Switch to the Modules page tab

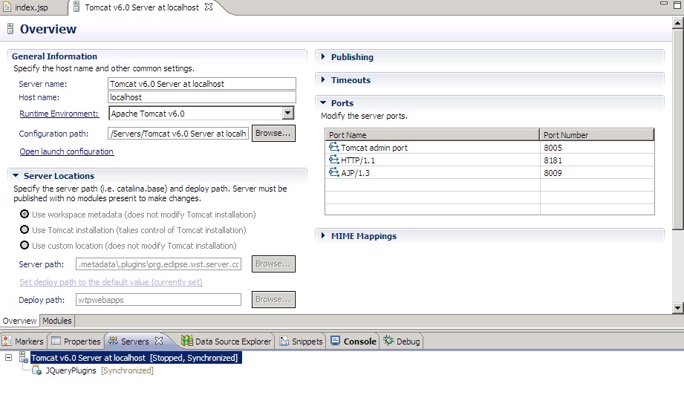57,321
